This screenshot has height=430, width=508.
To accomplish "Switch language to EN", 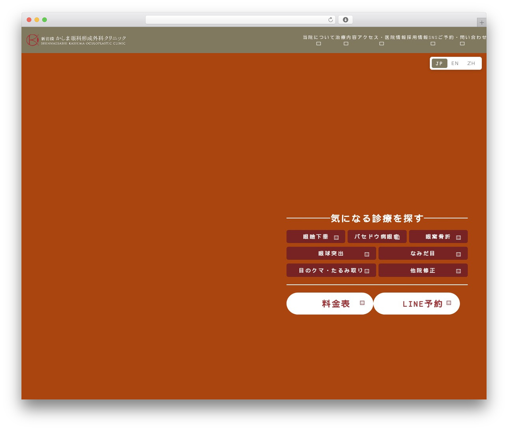I will click(455, 63).
